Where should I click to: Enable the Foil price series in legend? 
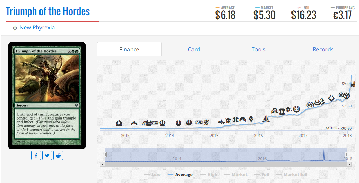pos(262,175)
